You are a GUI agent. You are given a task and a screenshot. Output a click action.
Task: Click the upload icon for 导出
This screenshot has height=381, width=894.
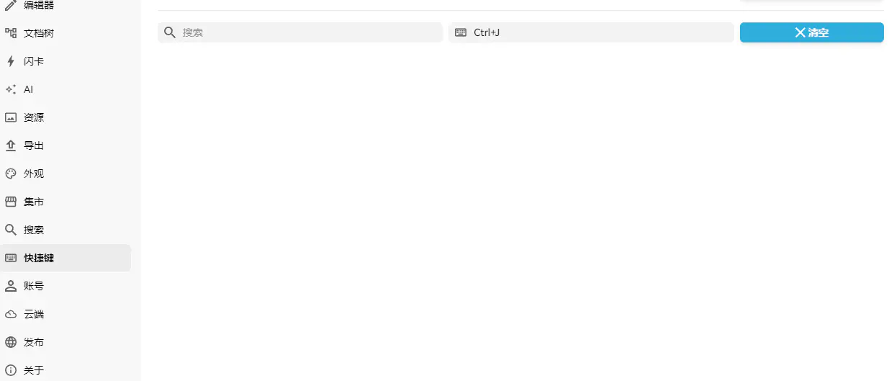coord(11,145)
